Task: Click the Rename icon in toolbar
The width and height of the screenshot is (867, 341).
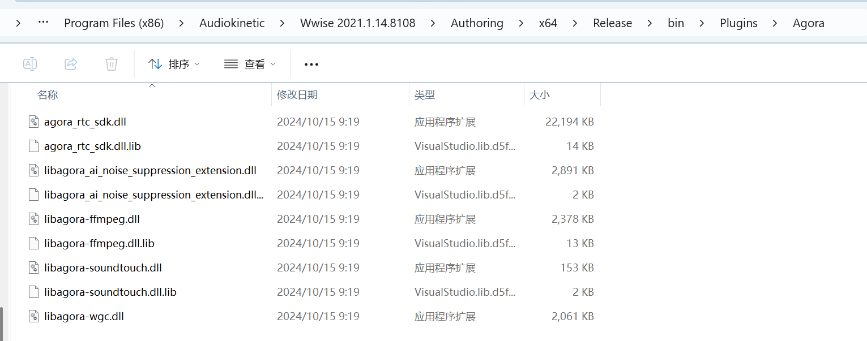Action: point(30,64)
